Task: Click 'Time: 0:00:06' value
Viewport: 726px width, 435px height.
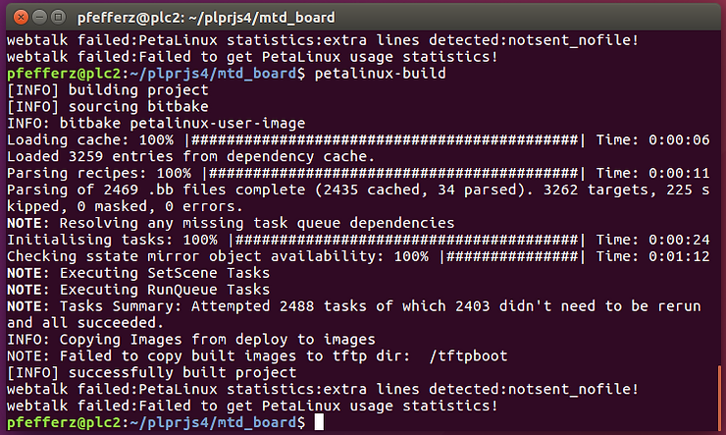Action: point(652,139)
